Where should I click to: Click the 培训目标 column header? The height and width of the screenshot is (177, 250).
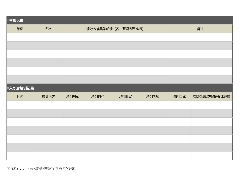[179, 97]
